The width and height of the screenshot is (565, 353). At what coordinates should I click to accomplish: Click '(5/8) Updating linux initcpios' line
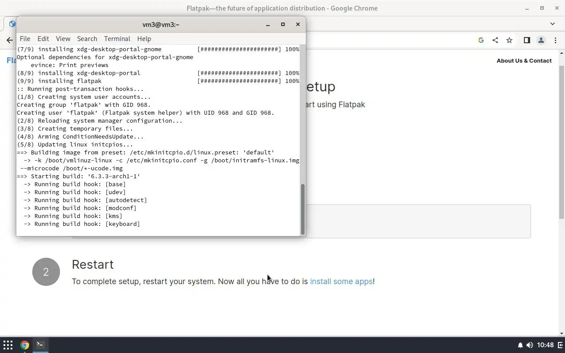(75, 145)
